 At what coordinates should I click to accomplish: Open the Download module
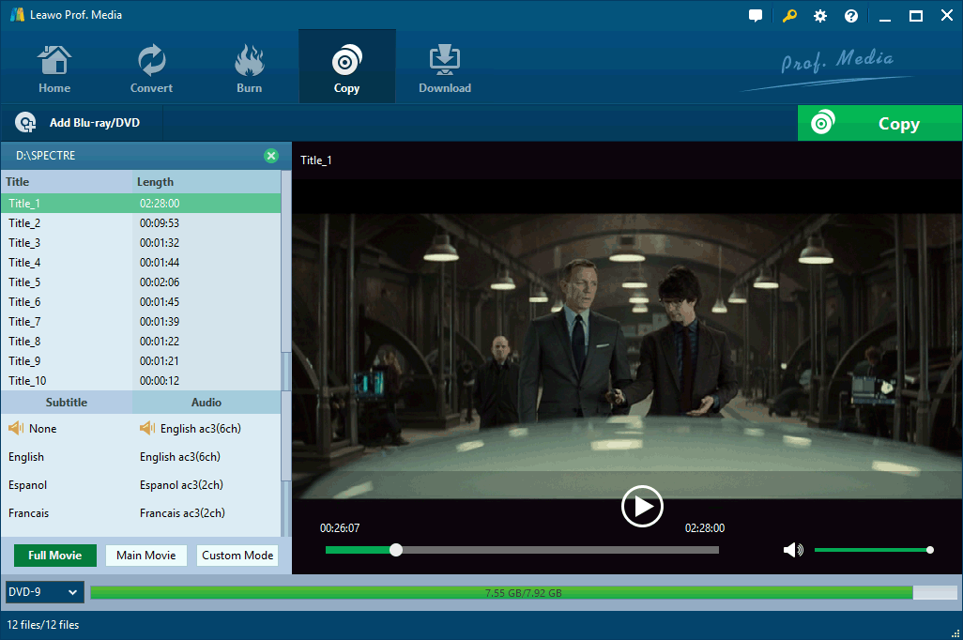coord(445,69)
